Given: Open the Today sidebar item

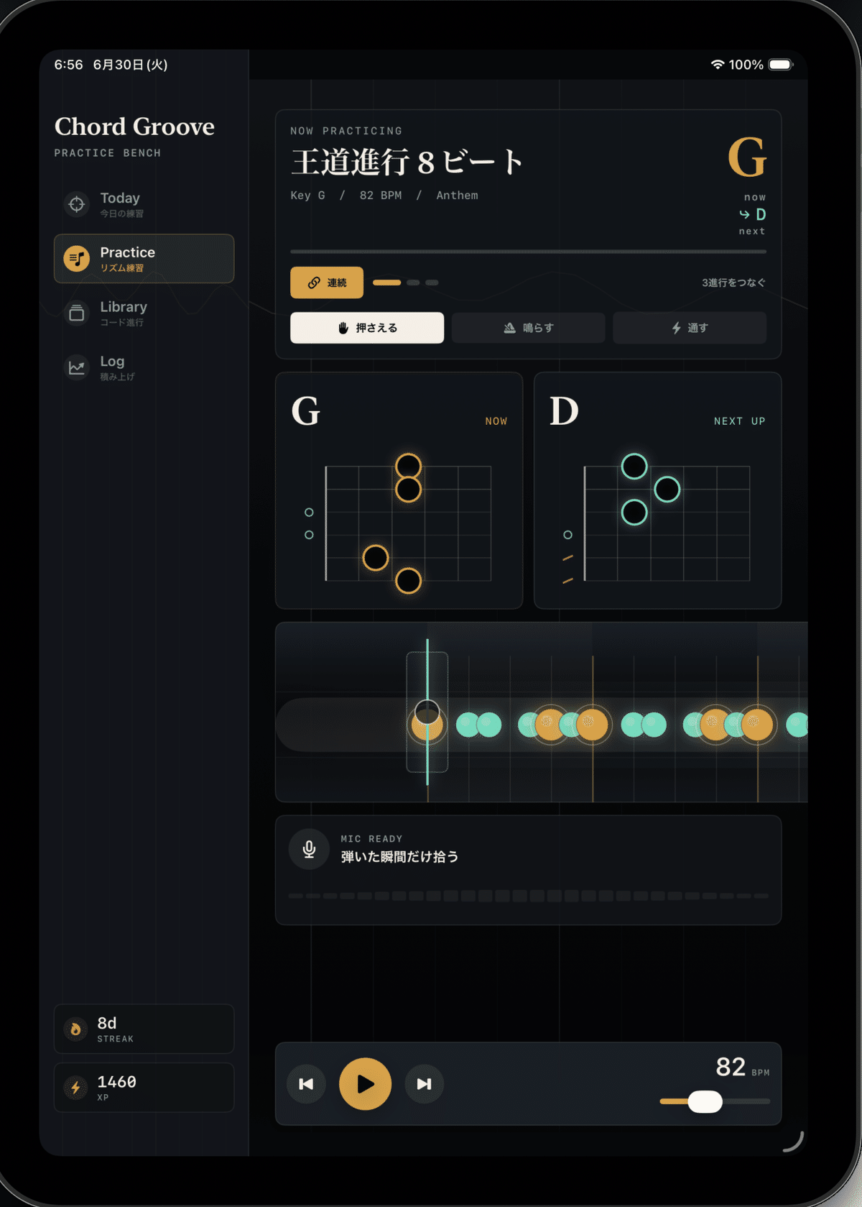Looking at the screenshot, I should point(144,204).
